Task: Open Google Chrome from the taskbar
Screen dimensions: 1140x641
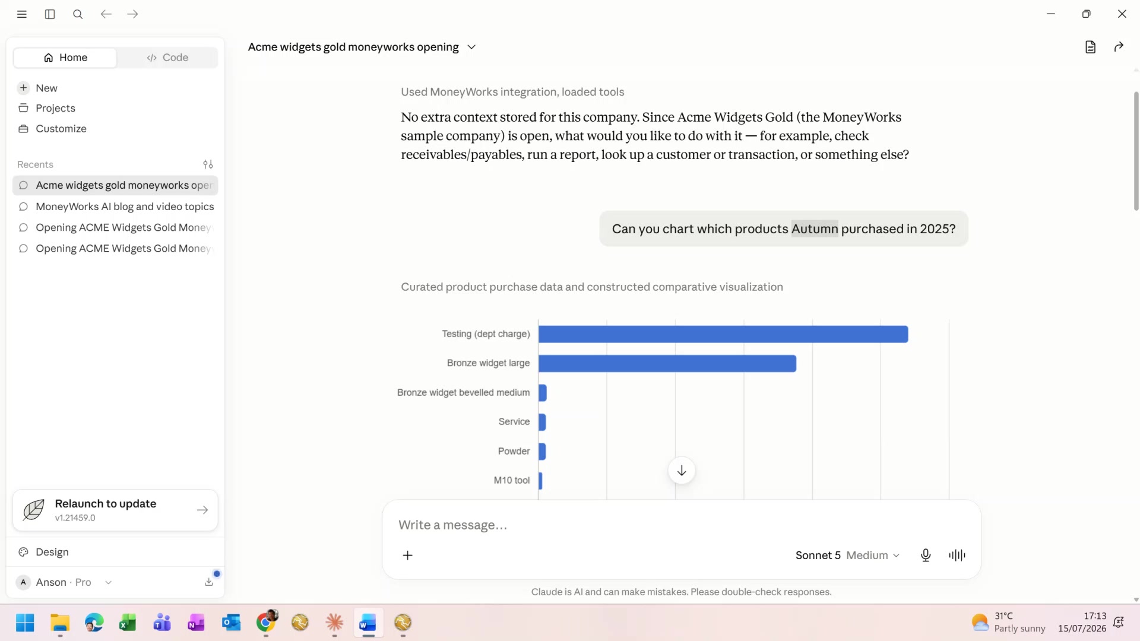Action: pos(266,623)
